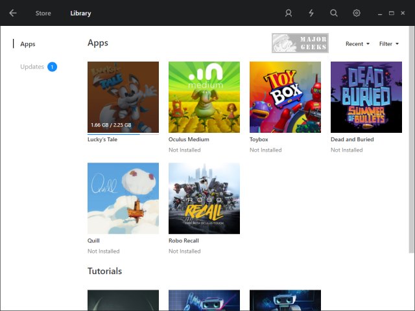Click the Quill title text

[93, 240]
